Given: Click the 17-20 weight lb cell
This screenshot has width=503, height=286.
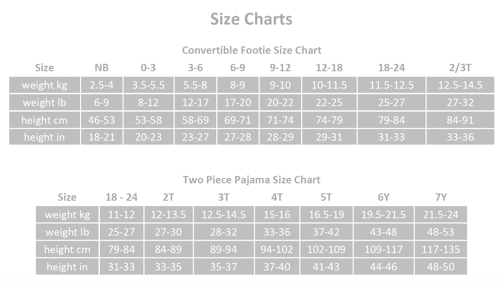Looking at the screenshot, I should [238, 102].
